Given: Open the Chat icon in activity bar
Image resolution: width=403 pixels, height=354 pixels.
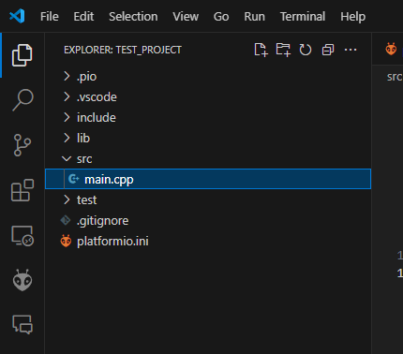Looking at the screenshot, I should click(x=22, y=325).
